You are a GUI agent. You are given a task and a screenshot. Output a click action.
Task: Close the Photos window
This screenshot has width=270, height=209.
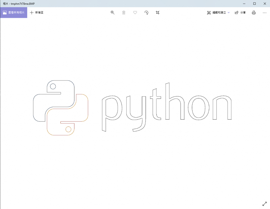coord(265,4)
